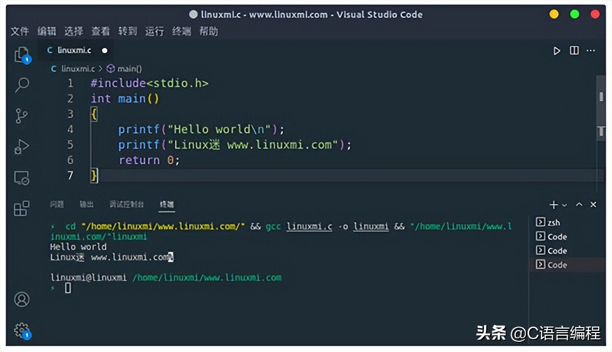Click the path /home/linuxmi/www.linuxmi.com in prompt
This screenshot has width=612, height=352.
coord(207,278)
